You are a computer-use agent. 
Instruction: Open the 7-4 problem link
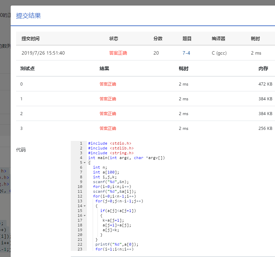[186, 53]
